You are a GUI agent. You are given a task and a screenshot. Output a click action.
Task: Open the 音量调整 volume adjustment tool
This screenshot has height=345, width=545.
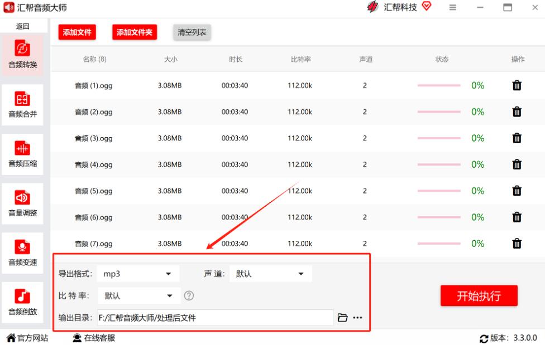pyautogui.click(x=22, y=204)
